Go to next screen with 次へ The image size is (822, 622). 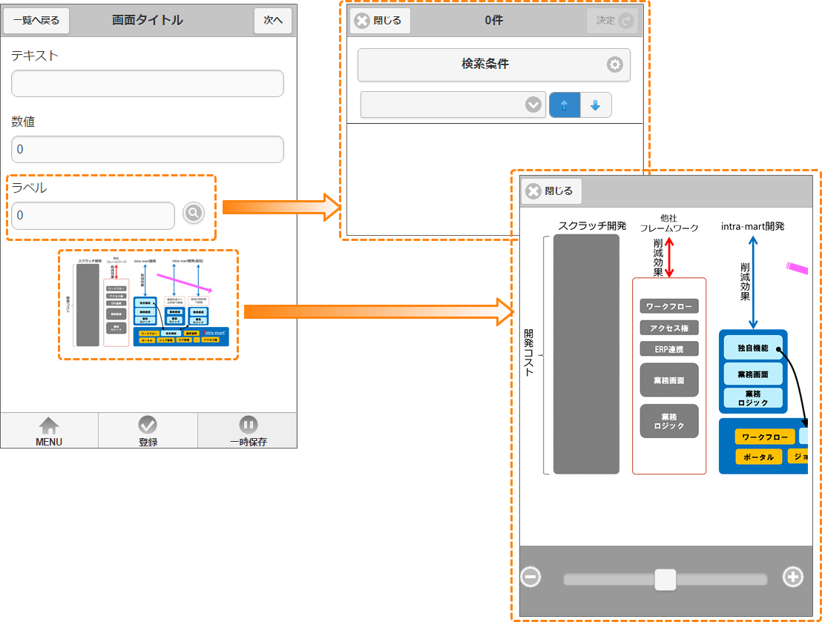point(272,21)
